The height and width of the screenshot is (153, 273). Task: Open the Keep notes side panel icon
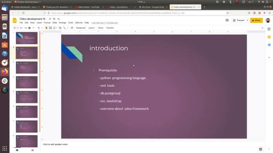click(x=269, y=37)
